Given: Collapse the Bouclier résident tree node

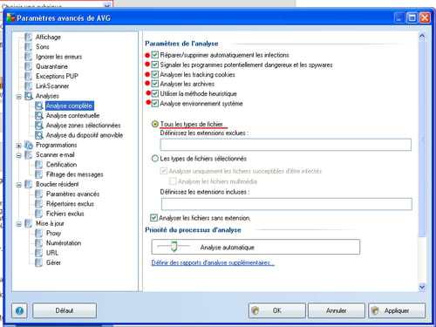Looking at the screenshot, I should pos(19,185).
